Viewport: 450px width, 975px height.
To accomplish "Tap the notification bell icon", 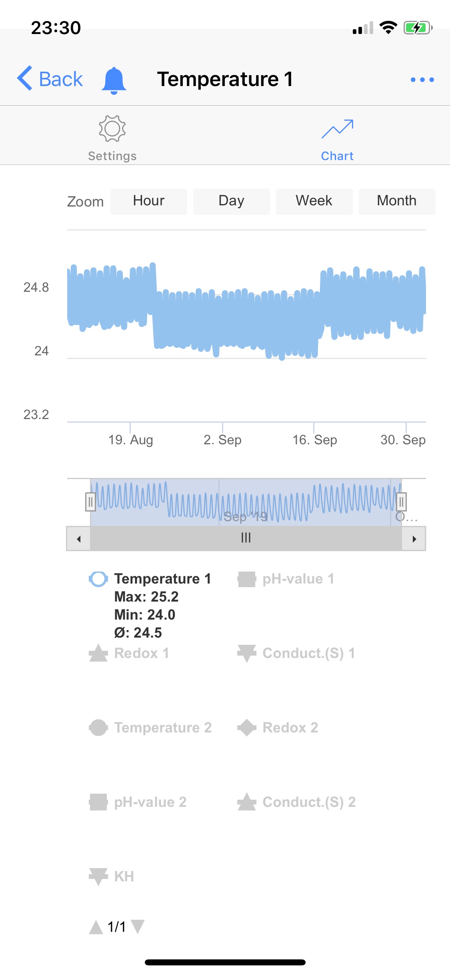I will (x=114, y=80).
